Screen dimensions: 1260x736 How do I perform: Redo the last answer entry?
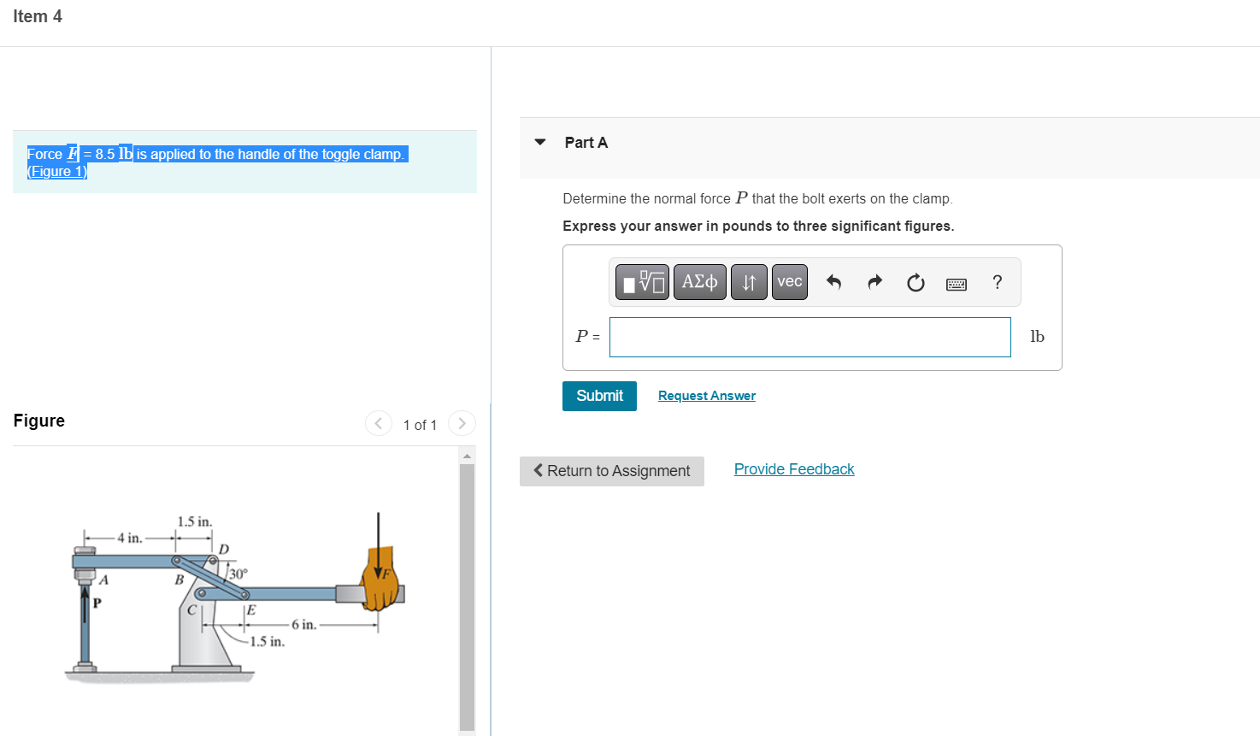tap(874, 282)
